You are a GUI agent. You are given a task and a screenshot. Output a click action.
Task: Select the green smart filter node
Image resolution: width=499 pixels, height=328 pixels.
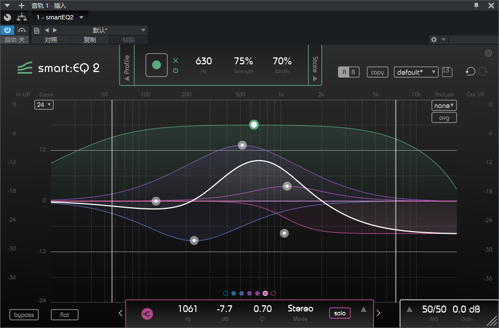(x=253, y=125)
